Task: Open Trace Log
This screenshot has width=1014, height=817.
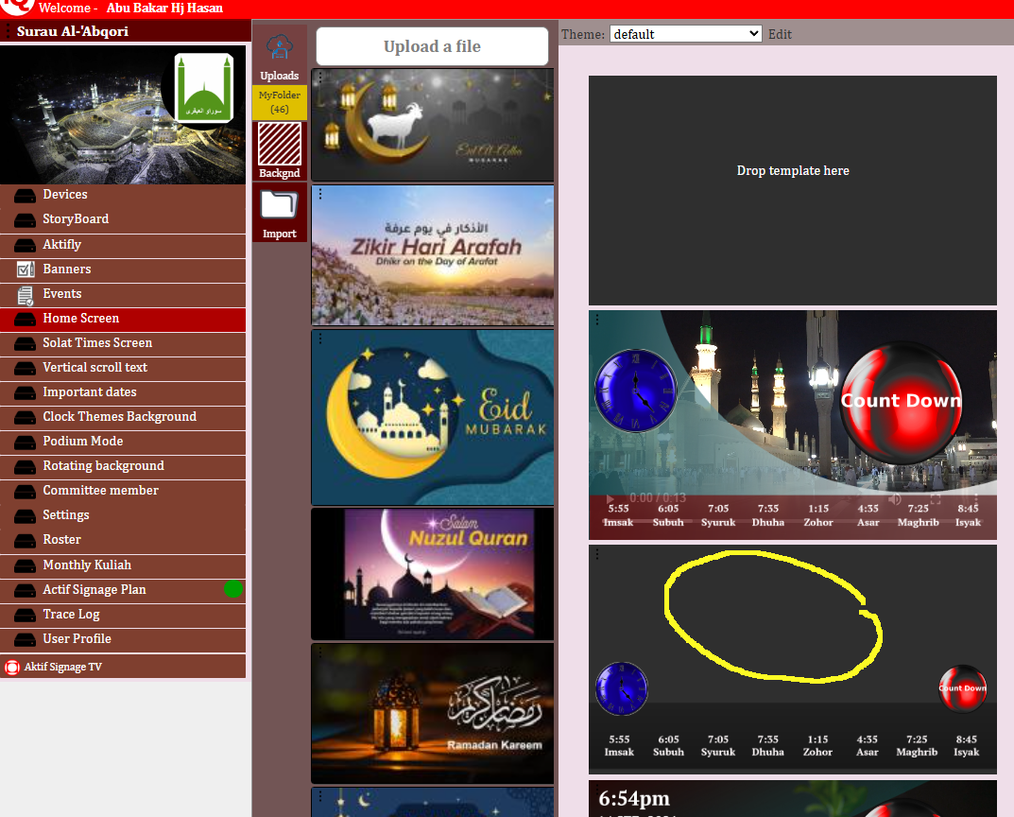Action: (x=123, y=615)
